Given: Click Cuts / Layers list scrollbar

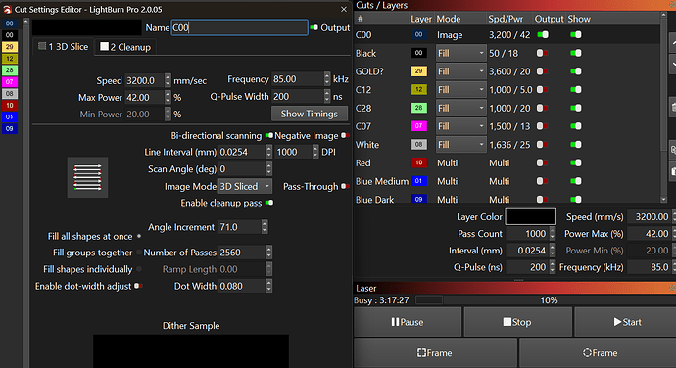Looking at the screenshot, I should tap(663, 108).
